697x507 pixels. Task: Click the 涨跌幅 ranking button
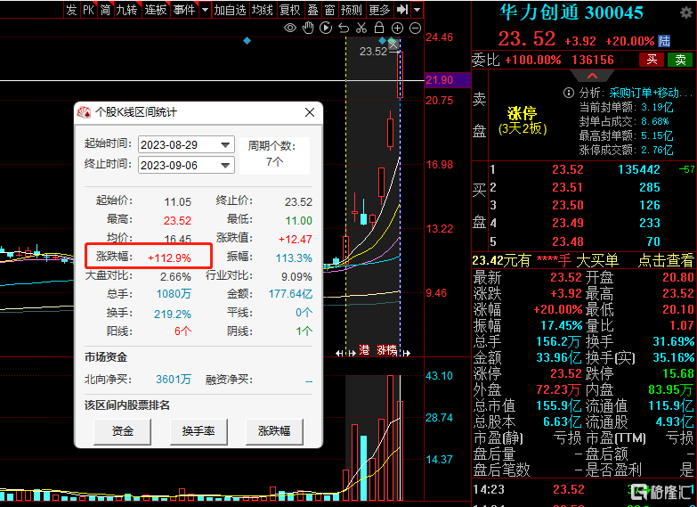coord(274,431)
